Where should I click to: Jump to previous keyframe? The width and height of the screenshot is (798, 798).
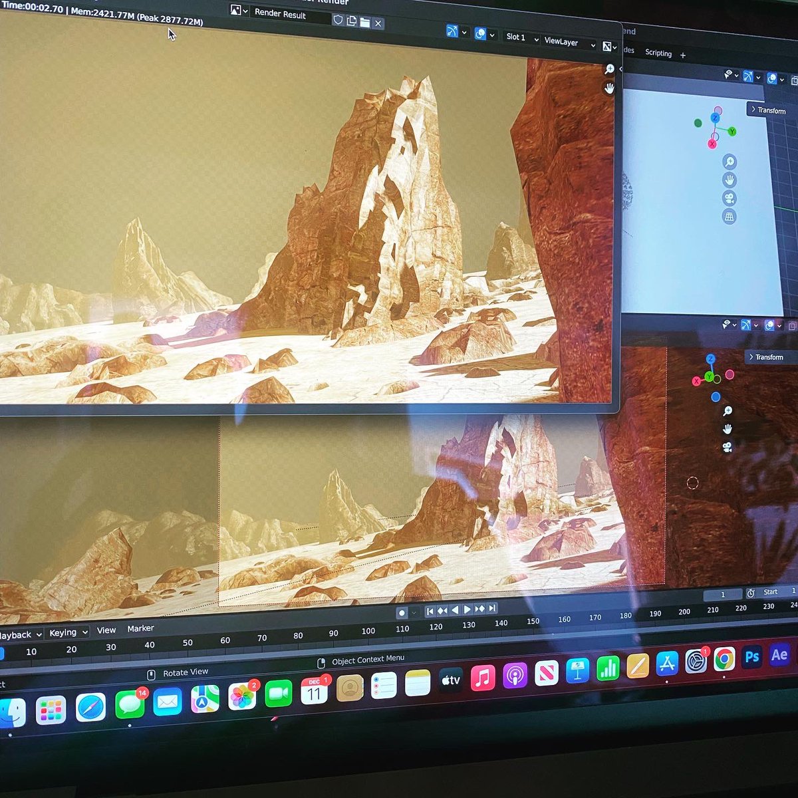[442, 610]
